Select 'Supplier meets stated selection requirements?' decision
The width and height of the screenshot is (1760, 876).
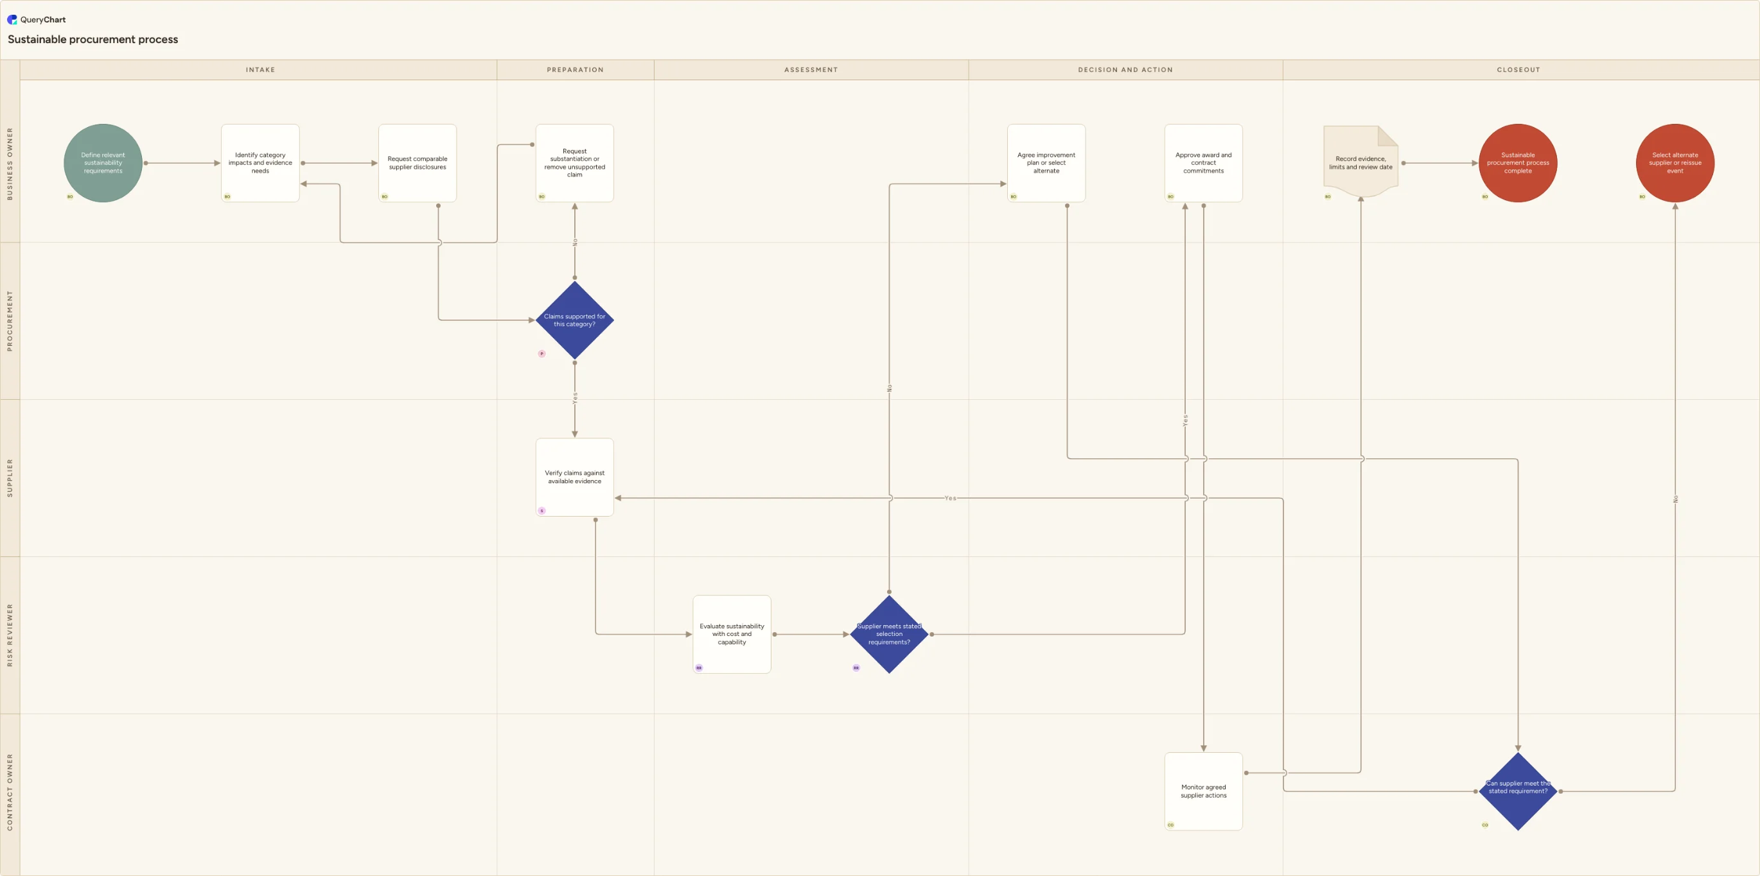889,634
